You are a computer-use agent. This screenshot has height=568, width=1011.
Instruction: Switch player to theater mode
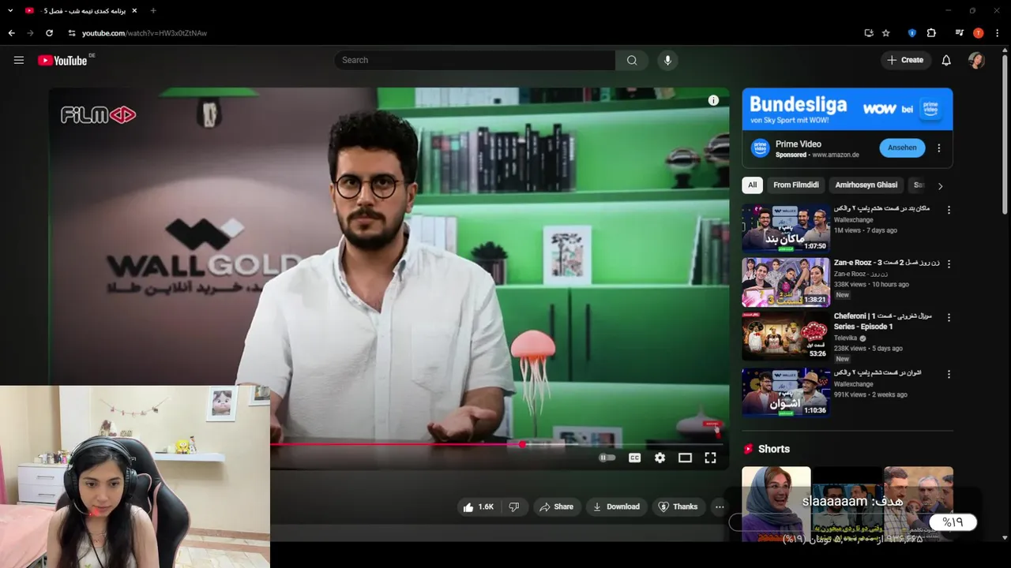[x=685, y=458]
